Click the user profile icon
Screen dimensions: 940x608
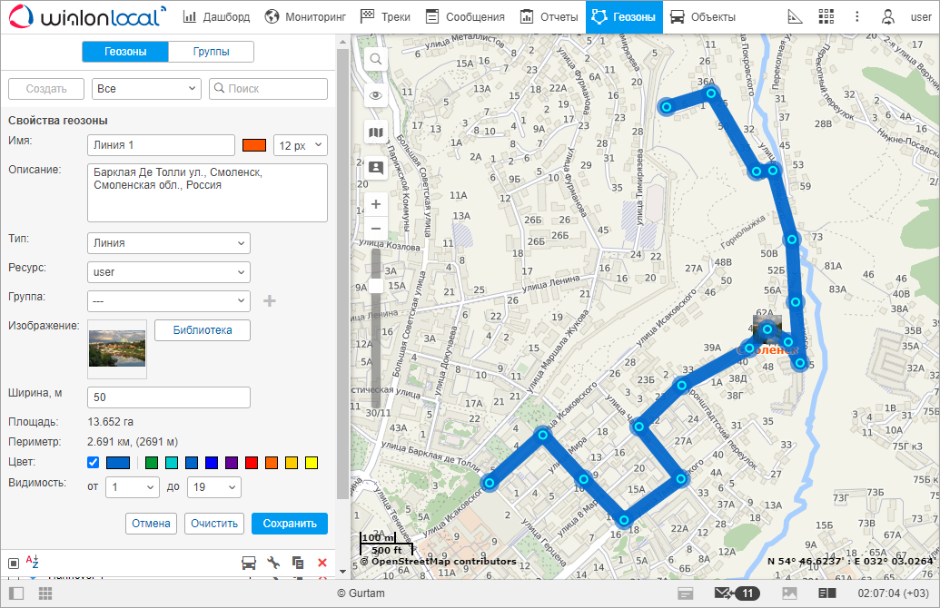[888, 16]
